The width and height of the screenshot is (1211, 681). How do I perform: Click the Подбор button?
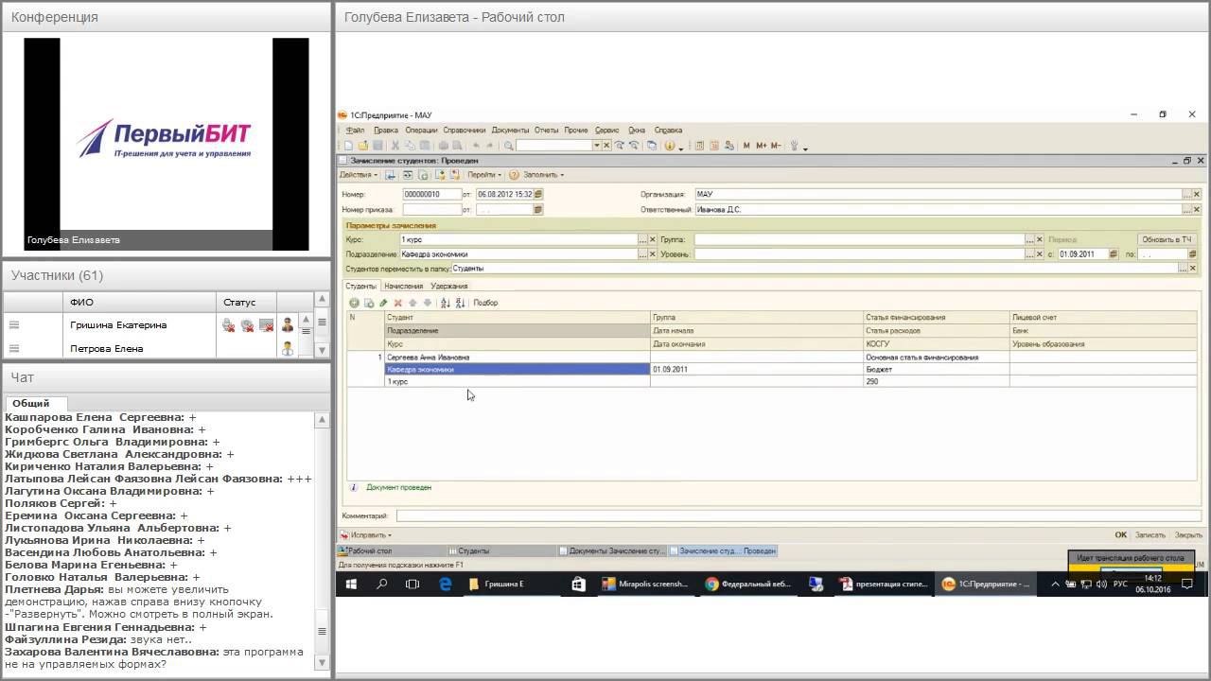(485, 303)
